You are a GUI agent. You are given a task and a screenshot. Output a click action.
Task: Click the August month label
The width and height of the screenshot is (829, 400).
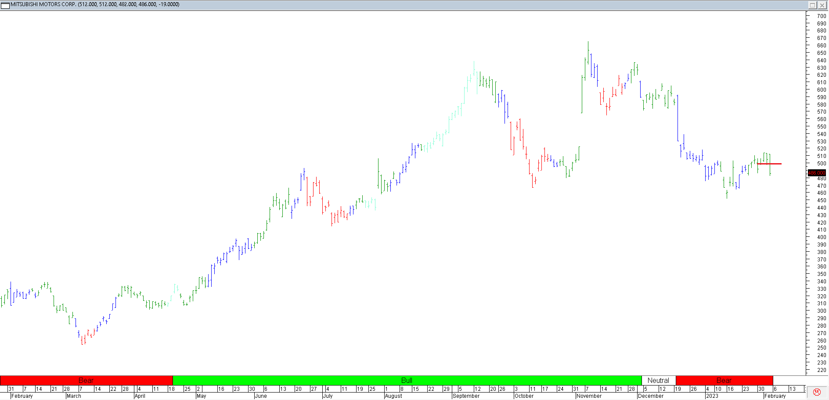coord(393,396)
